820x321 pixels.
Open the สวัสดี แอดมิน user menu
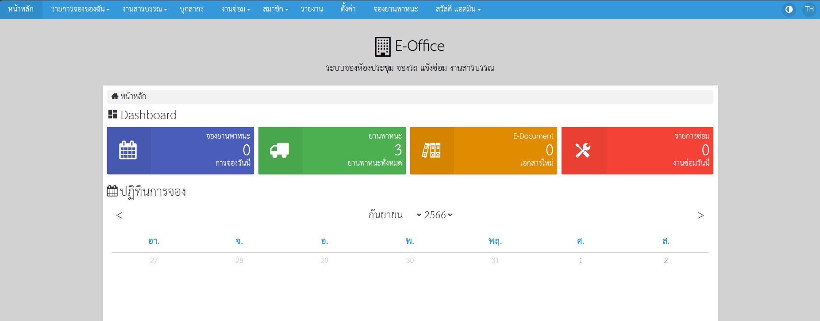tap(458, 9)
